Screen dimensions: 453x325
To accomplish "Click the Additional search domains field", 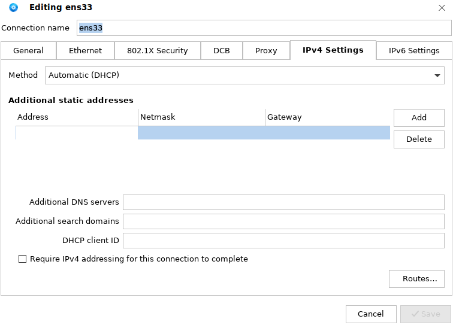I will pos(283,221).
